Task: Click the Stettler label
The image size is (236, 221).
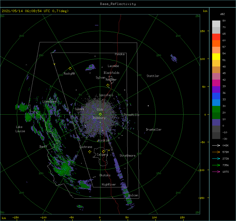Action: [153, 76]
